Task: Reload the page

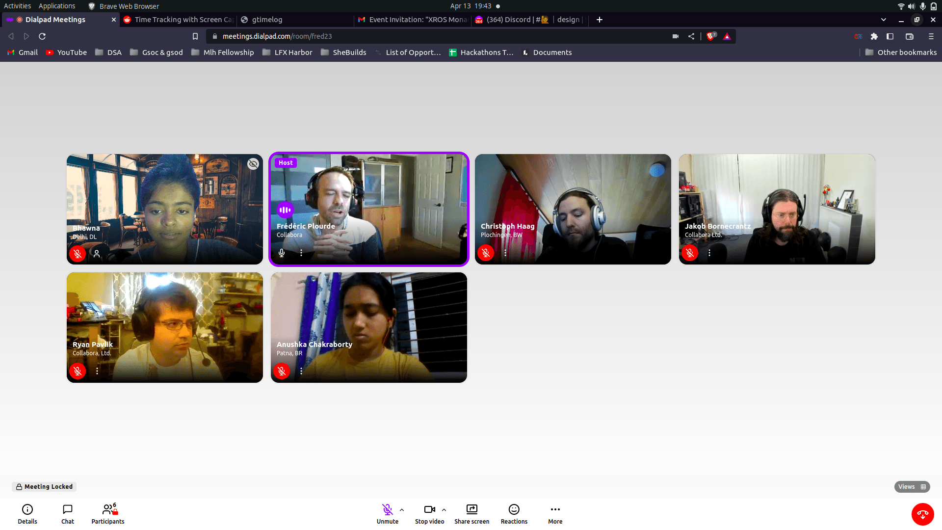Action: [42, 36]
